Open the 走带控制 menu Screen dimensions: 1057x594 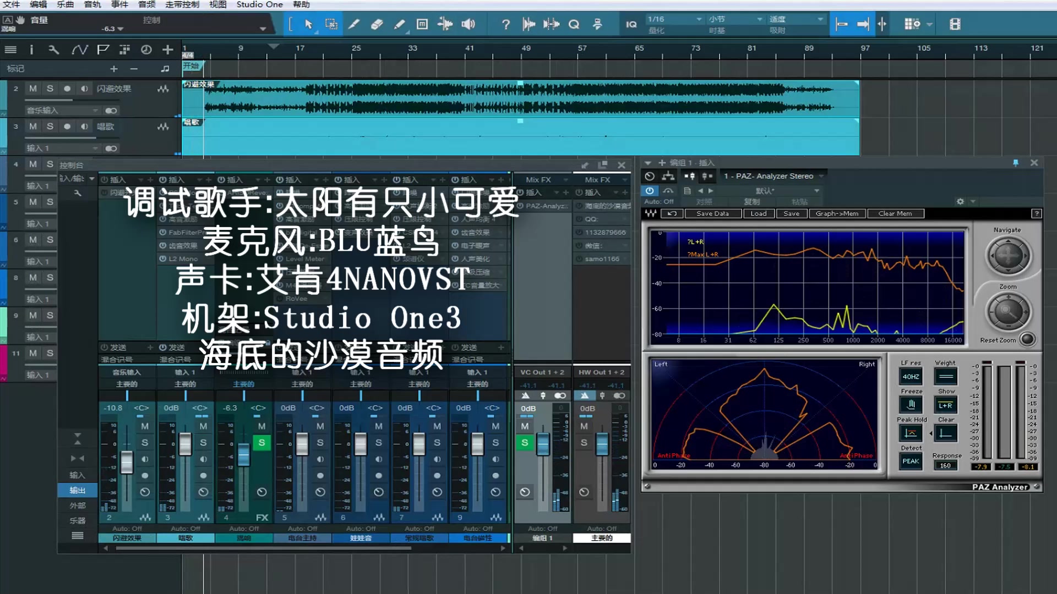182,4
